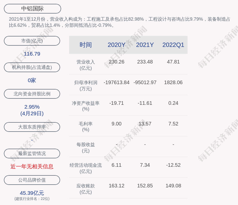Select the 大股东质押率 label pill
This screenshot has width=238, height=205.
coord(32,127)
